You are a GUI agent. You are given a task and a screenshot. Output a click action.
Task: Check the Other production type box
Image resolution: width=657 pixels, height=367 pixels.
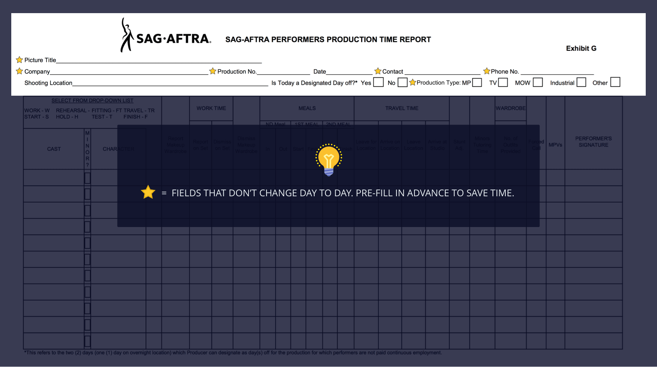(615, 82)
